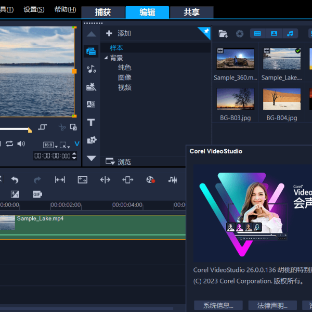This screenshot has width=312, height=312.
Task: Click the GIF creator icon
Action: (37, 194)
